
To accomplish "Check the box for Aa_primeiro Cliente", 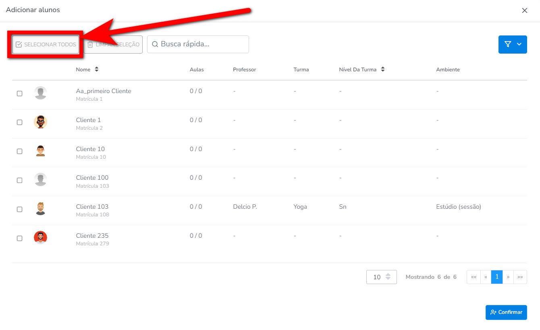I will pos(19,93).
